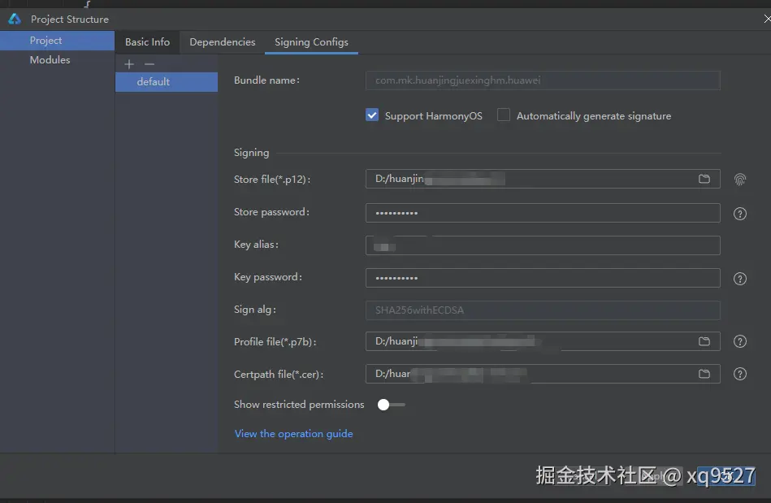Viewport: 771px width, 503px height.
Task: Uncheck Support HarmonyOS checkbox
Action: coord(372,115)
